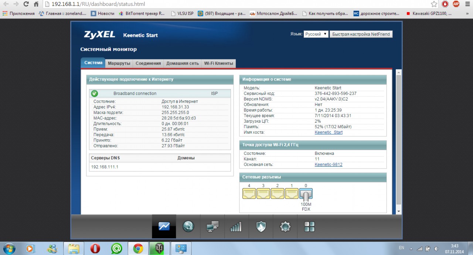Viewport: 473px width, 255px height.
Task: Open the Security shield icon
Action: tap(261, 227)
